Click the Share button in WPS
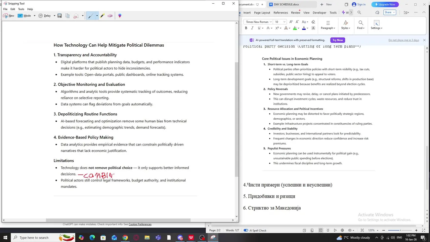Image resolution: width=430 pixels, height=242 pixels. pyautogui.click(x=389, y=12)
